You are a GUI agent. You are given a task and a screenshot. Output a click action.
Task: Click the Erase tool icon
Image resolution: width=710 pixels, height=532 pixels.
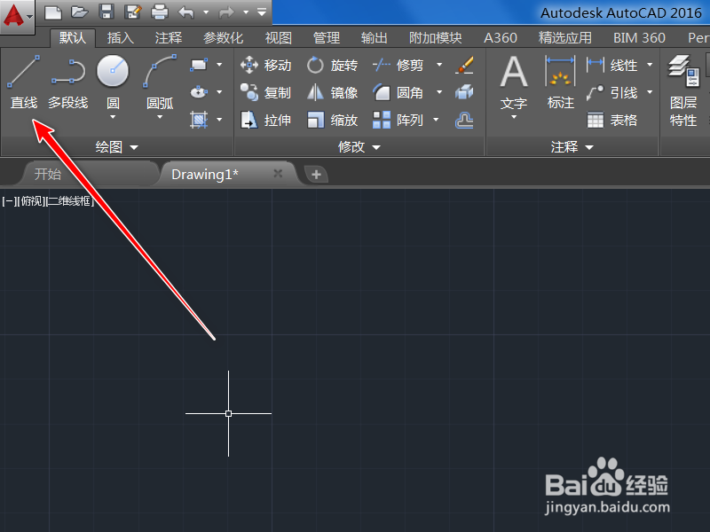(x=464, y=65)
